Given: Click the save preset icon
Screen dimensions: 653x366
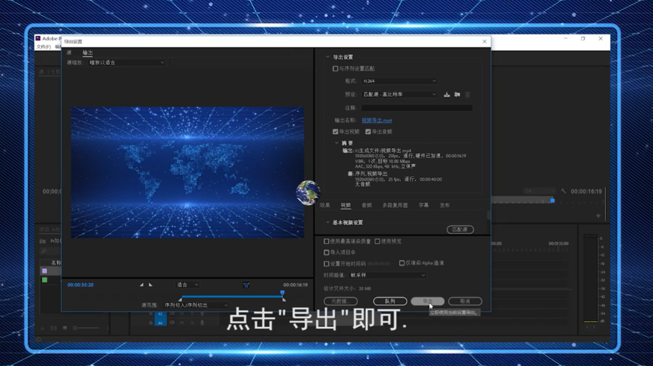Looking at the screenshot, I should [x=447, y=94].
